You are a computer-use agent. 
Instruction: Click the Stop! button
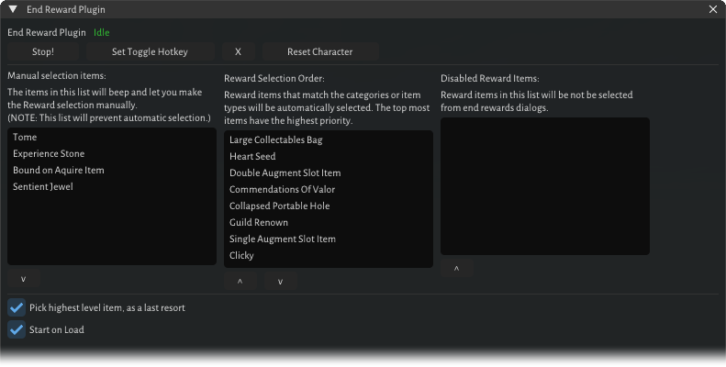(43, 51)
